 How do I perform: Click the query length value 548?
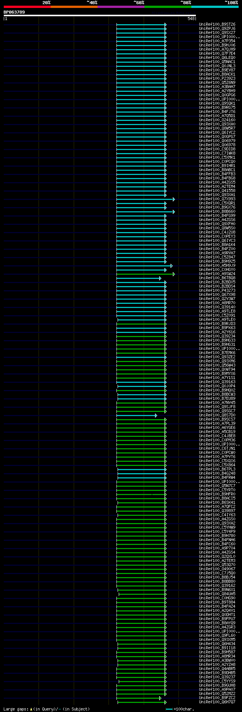[191, 19]
